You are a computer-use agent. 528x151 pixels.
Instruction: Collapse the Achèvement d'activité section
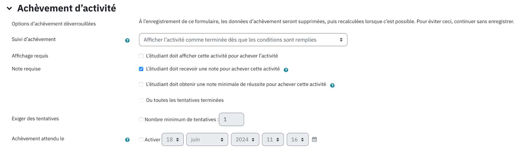tap(10, 8)
